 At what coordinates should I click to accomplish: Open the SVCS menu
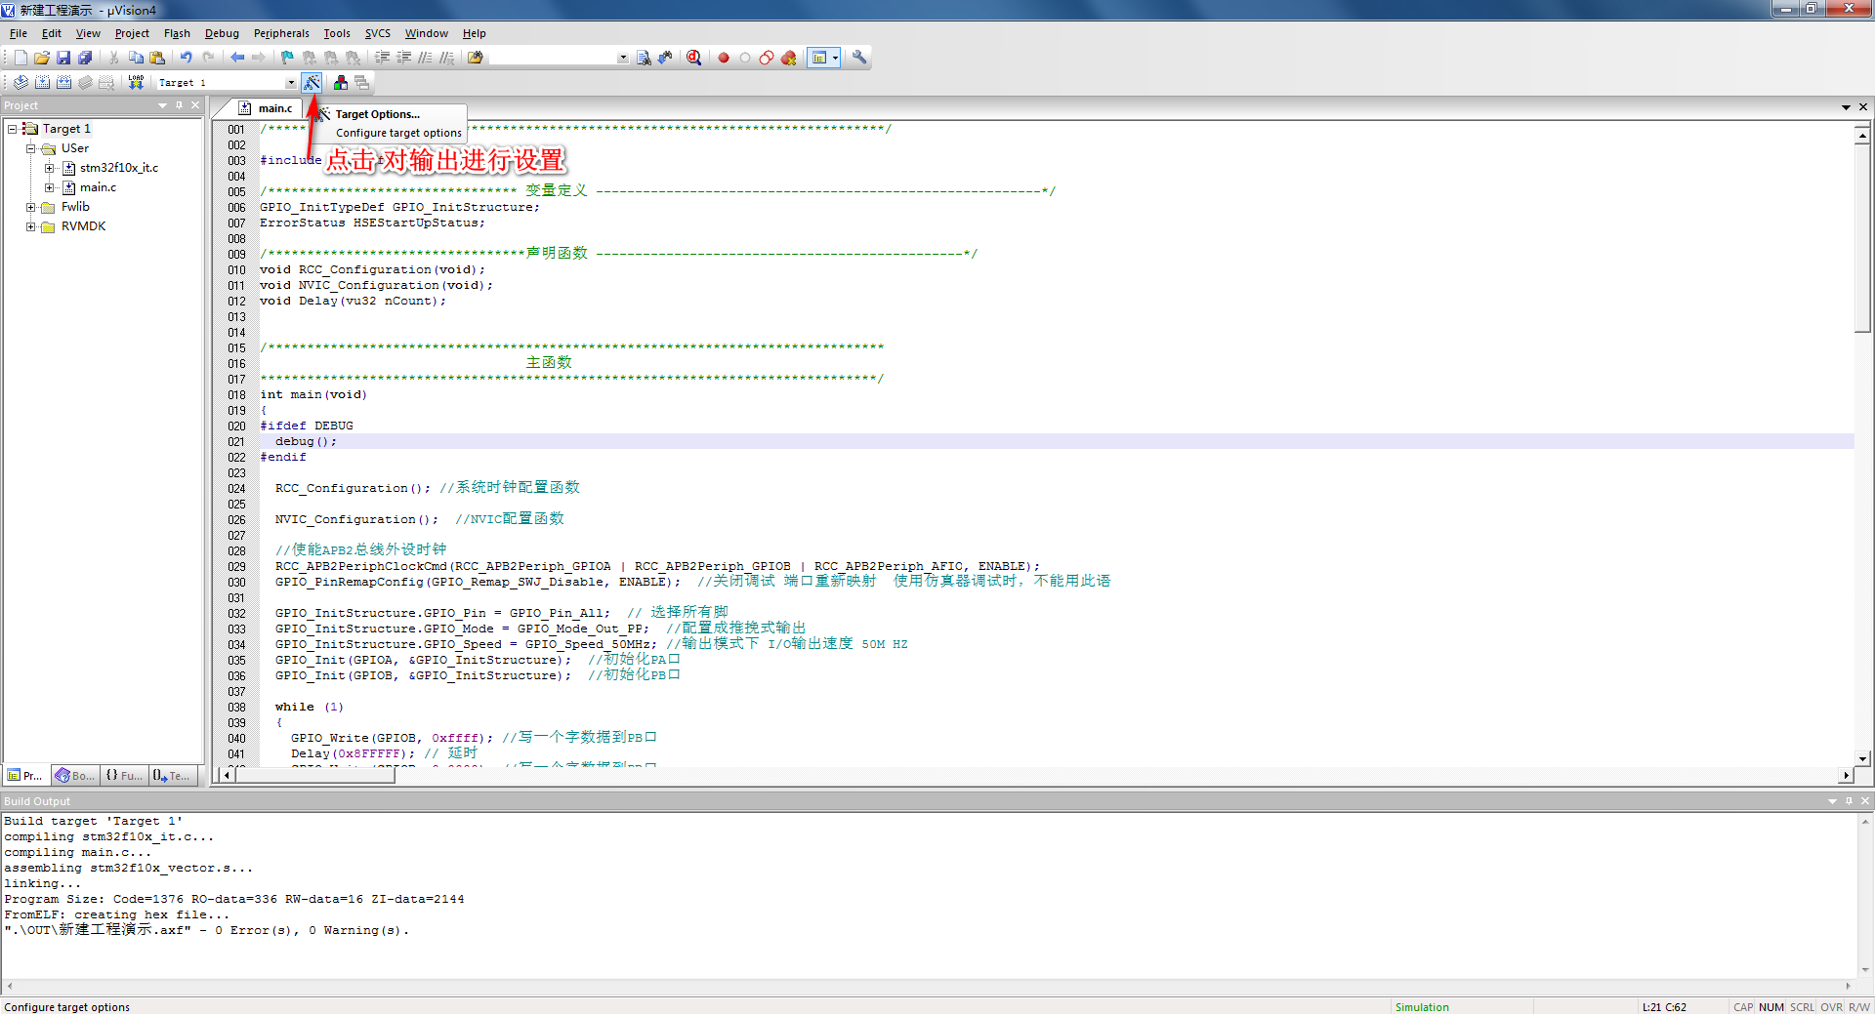[378, 33]
